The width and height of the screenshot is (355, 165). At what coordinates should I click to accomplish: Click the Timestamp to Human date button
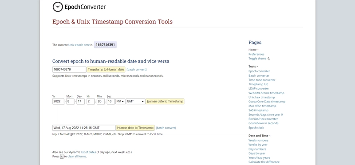pyautogui.click(x=106, y=70)
